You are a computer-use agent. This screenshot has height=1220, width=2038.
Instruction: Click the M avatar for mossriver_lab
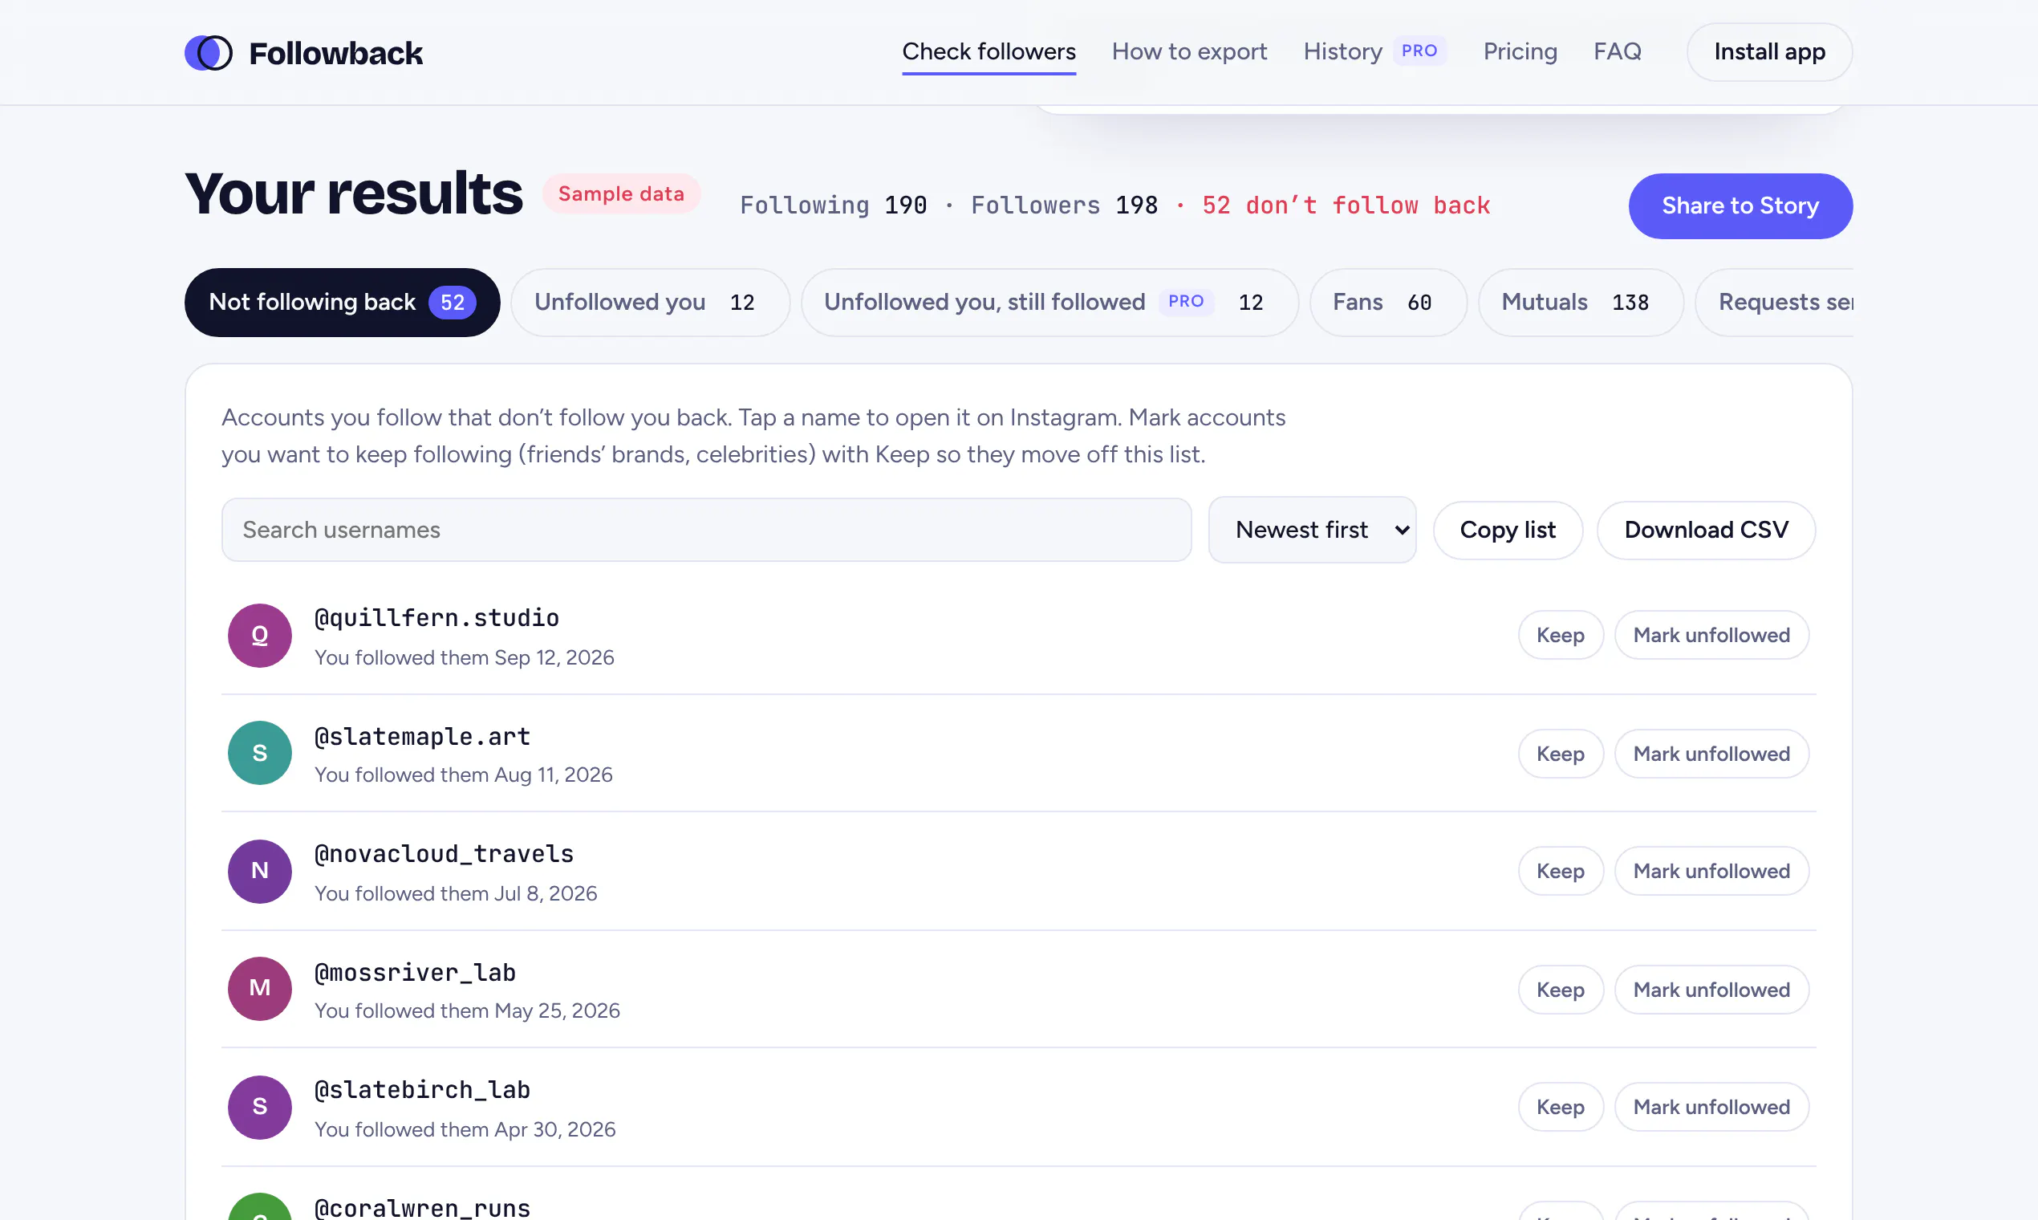pyautogui.click(x=260, y=988)
